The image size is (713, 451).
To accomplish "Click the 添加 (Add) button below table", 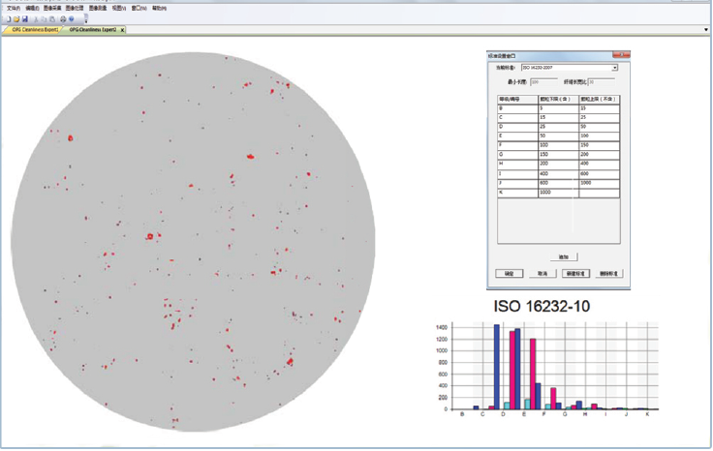I will [x=563, y=256].
